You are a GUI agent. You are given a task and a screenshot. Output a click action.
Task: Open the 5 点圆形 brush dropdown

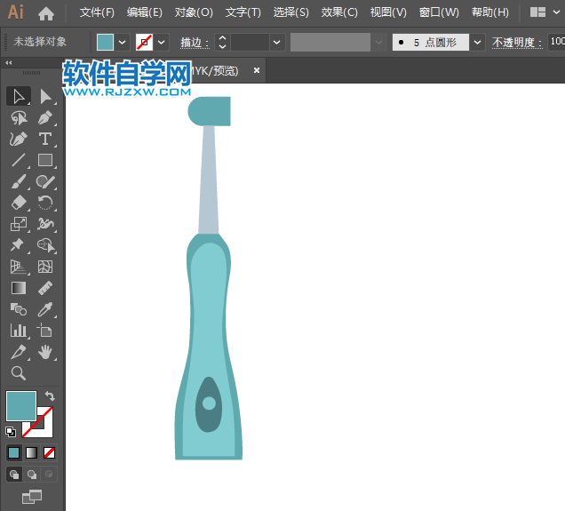(478, 42)
